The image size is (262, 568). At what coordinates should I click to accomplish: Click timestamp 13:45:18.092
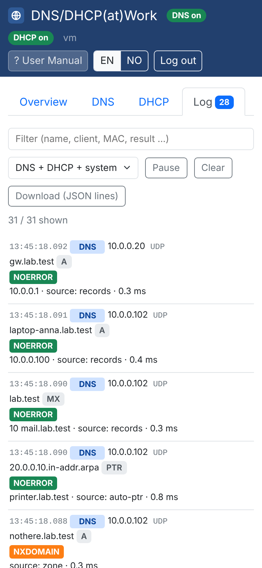(38, 247)
